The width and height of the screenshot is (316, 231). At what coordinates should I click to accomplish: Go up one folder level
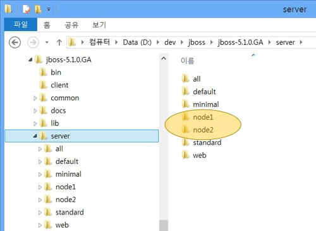click(x=59, y=42)
